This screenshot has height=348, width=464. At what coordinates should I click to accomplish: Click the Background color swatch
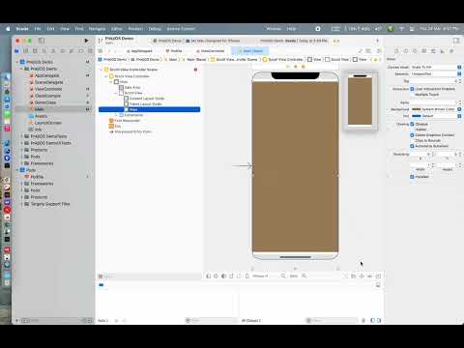coord(417,109)
